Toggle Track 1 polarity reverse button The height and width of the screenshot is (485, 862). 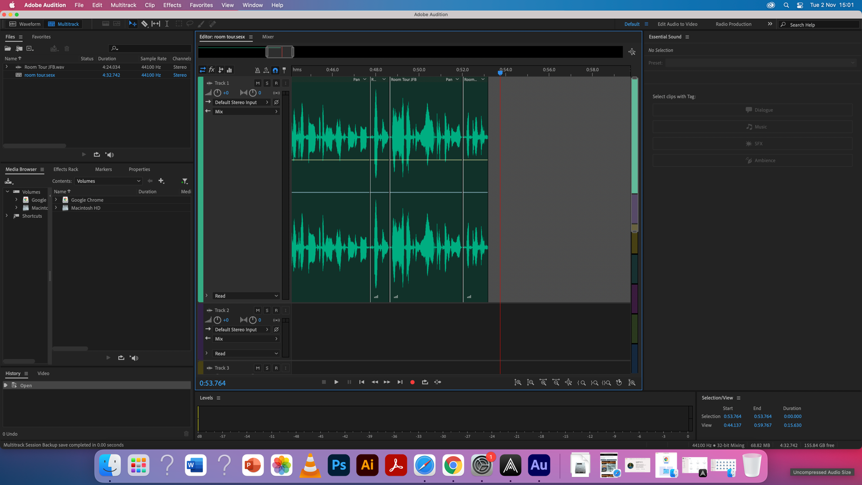pos(276,102)
